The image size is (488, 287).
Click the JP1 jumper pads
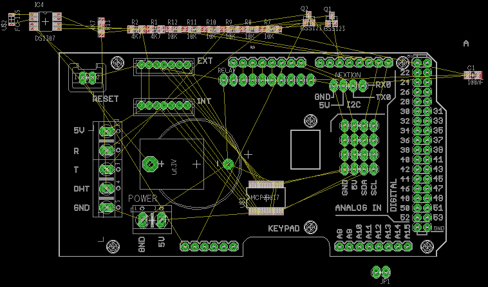[x=381, y=272]
